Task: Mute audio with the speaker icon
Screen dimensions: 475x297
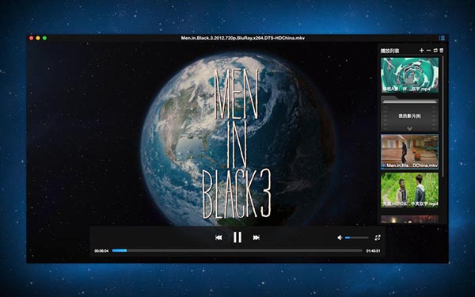Action: (340, 238)
